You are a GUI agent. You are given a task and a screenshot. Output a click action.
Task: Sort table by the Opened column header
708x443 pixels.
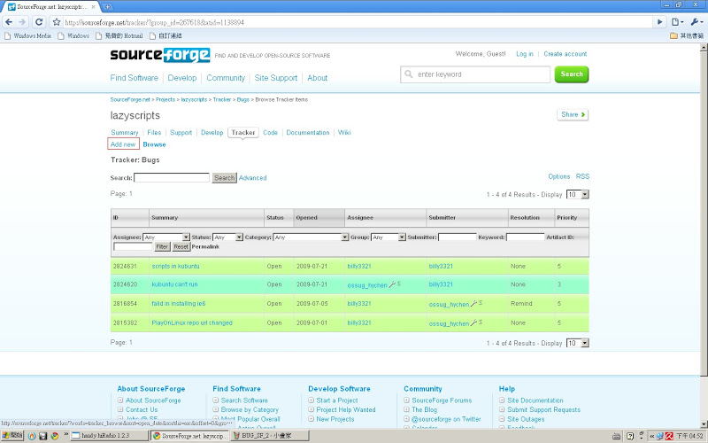pyautogui.click(x=319, y=217)
